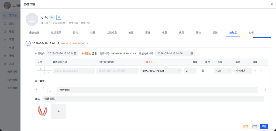Open 病历管理 in the background sidebar
Image resolution: width=276 pixels, height=131 pixels.
pos(12,80)
